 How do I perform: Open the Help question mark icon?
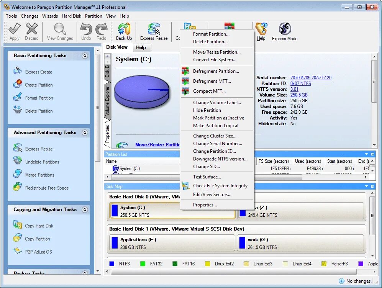pos(261,29)
